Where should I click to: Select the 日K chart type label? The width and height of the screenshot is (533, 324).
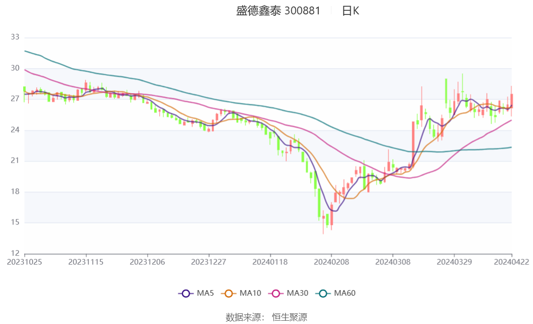click(351, 11)
